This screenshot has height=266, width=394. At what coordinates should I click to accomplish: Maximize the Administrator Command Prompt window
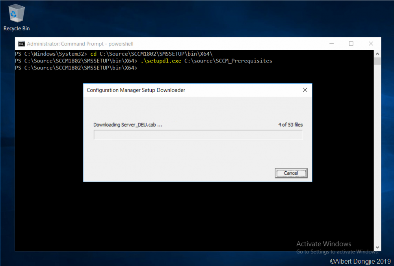point(351,44)
